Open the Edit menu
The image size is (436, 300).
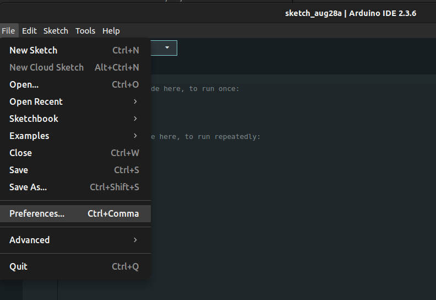29,31
